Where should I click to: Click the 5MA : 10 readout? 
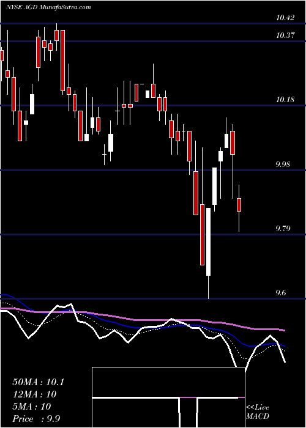[x=32, y=407]
